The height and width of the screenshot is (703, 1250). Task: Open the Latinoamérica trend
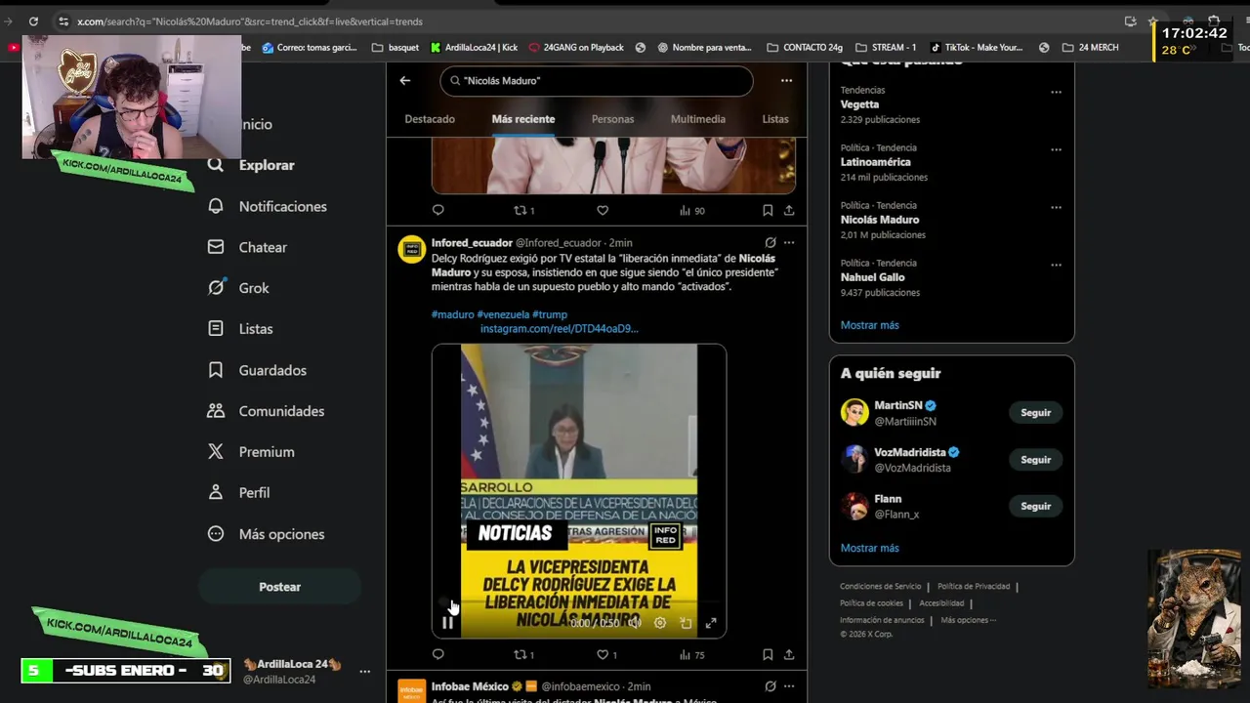click(875, 162)
